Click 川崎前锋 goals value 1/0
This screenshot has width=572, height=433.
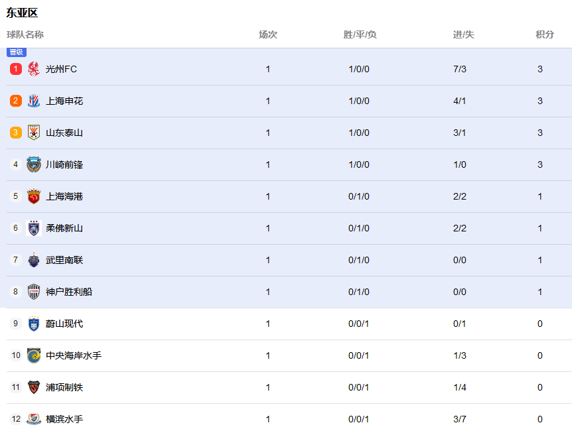pyautogui.click(x=460, y=164)
